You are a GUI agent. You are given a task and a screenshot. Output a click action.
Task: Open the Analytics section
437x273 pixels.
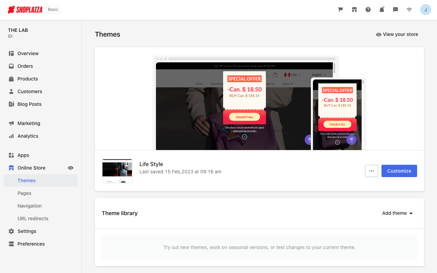pos(28,136)
